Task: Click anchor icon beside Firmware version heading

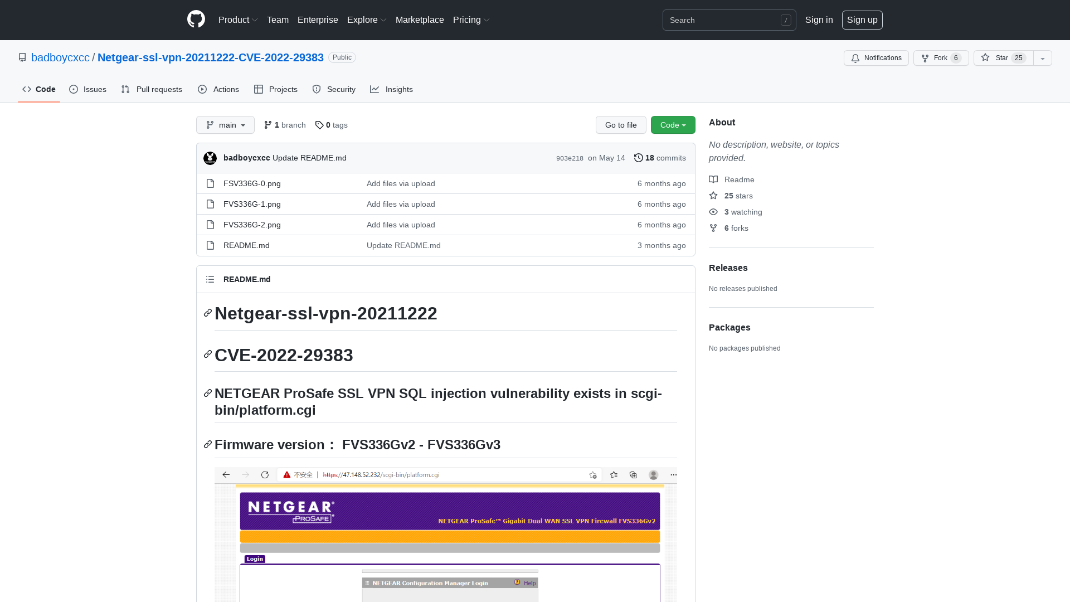Action: [208, 444]
